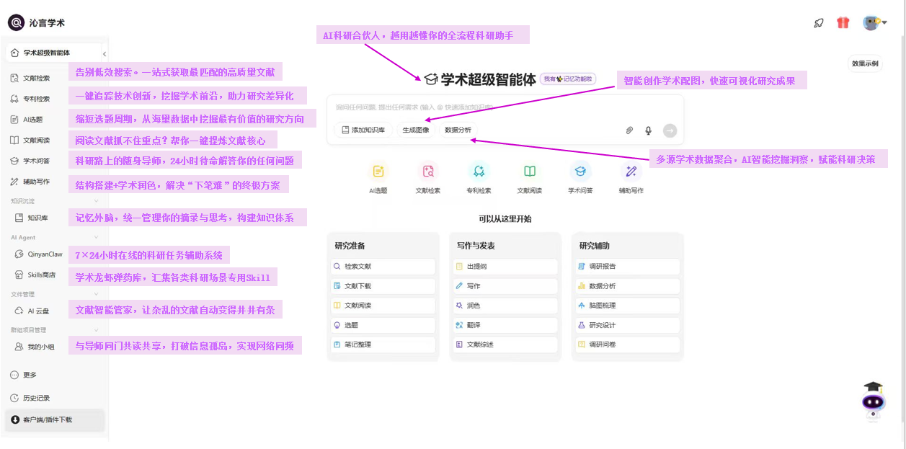Select 研究设计 under 研究辅助
Image resolution: width=906 pixels, height=449 pixels.
[628, 325]
